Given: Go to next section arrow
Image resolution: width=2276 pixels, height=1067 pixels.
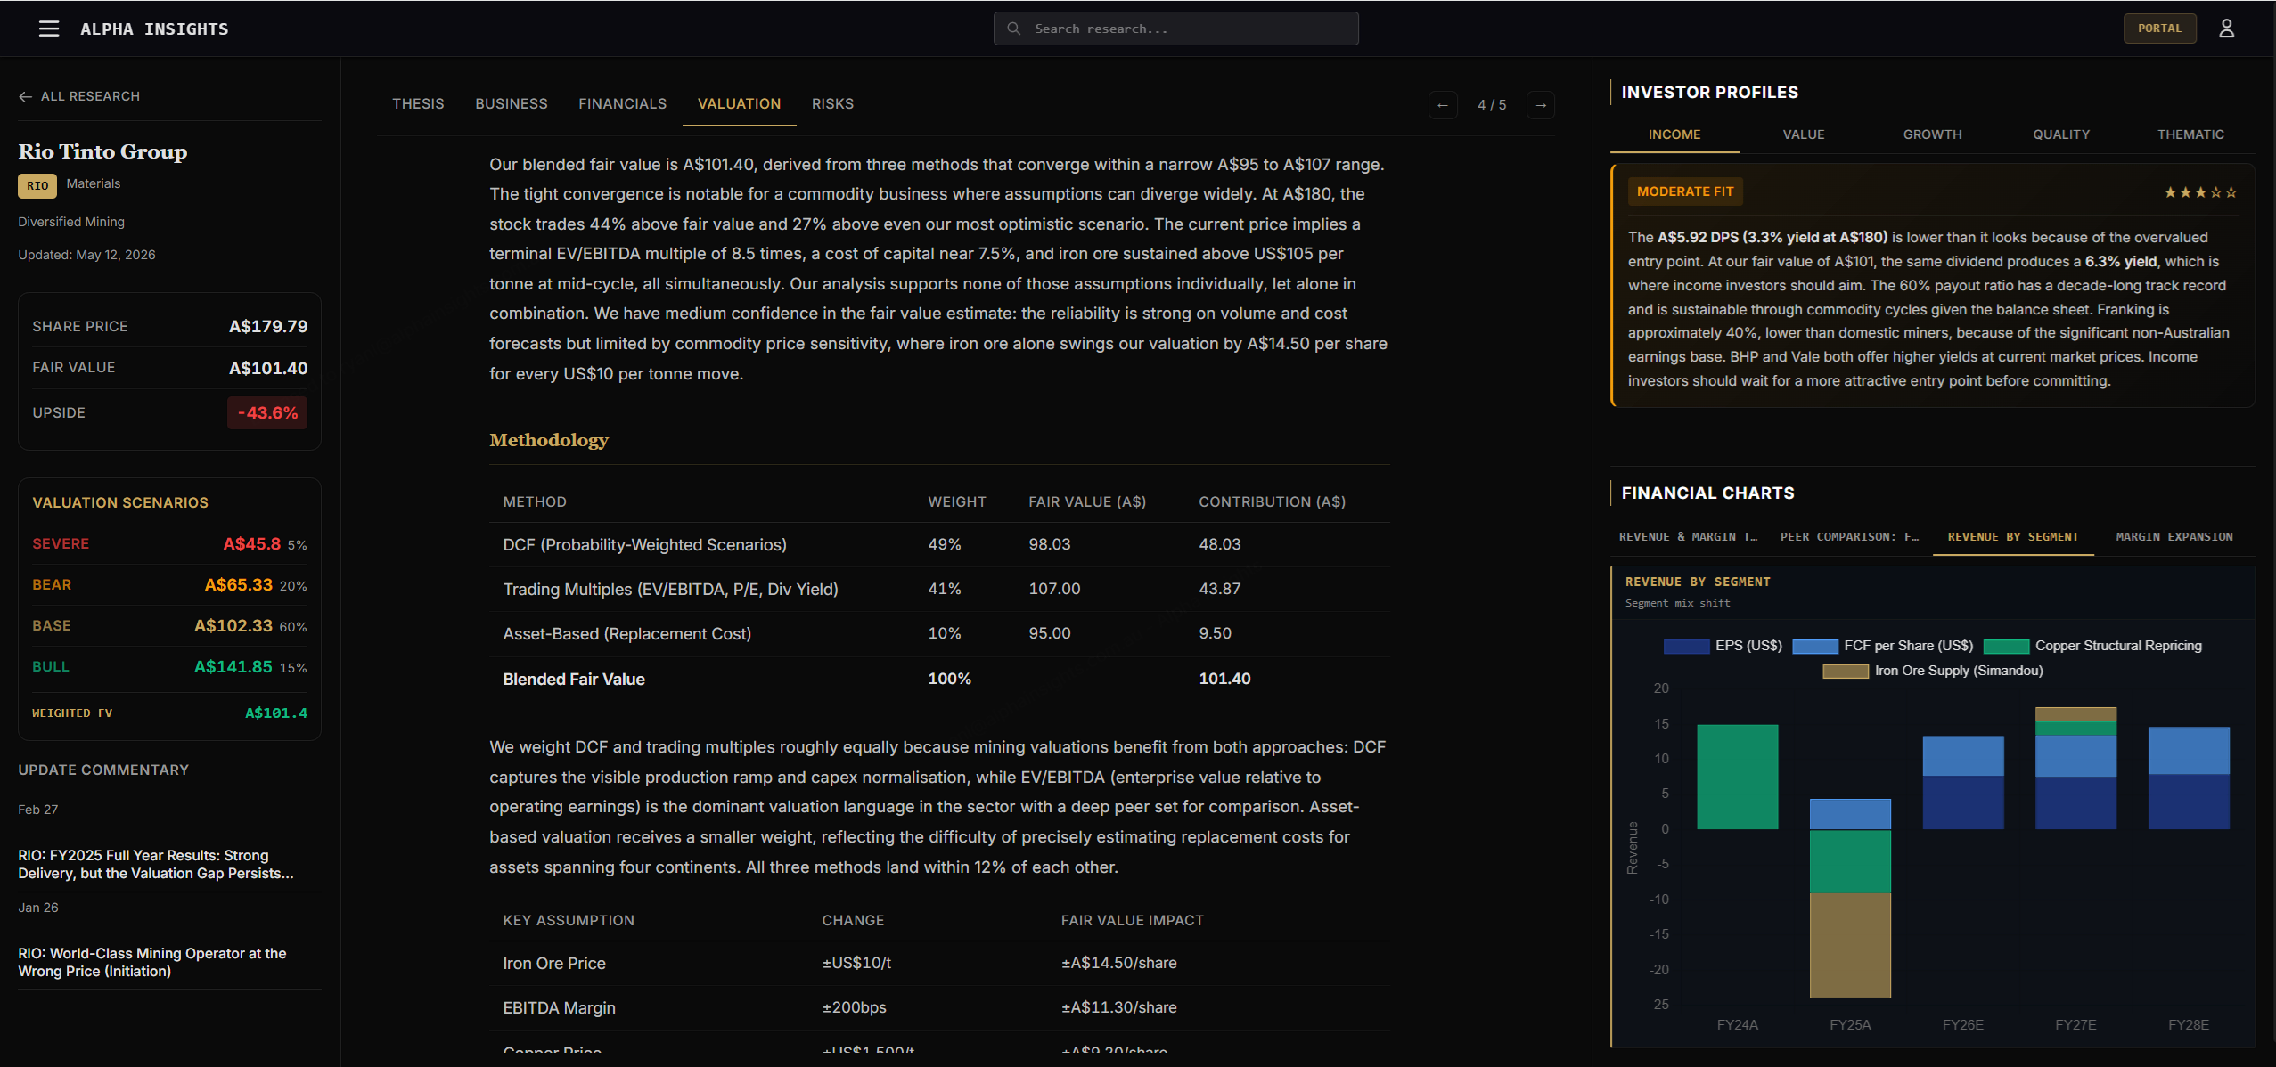Looking at the screenshot, I should (1541, 105).
